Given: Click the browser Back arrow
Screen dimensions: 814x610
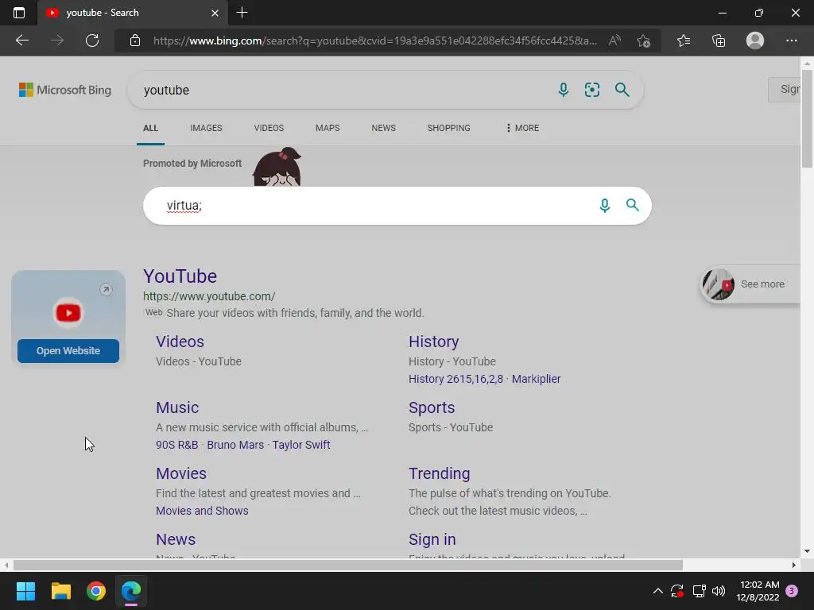Looking at the screenshot, I should pyautogui.click(x=21, y=41).
